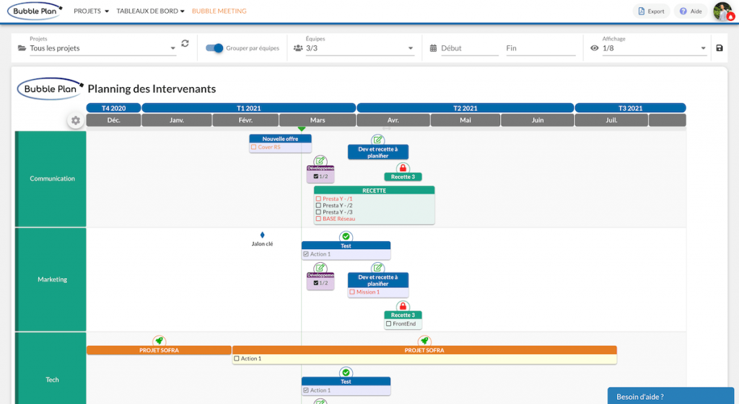Select the T2 2021 quarter header

(x=465, y=108)
